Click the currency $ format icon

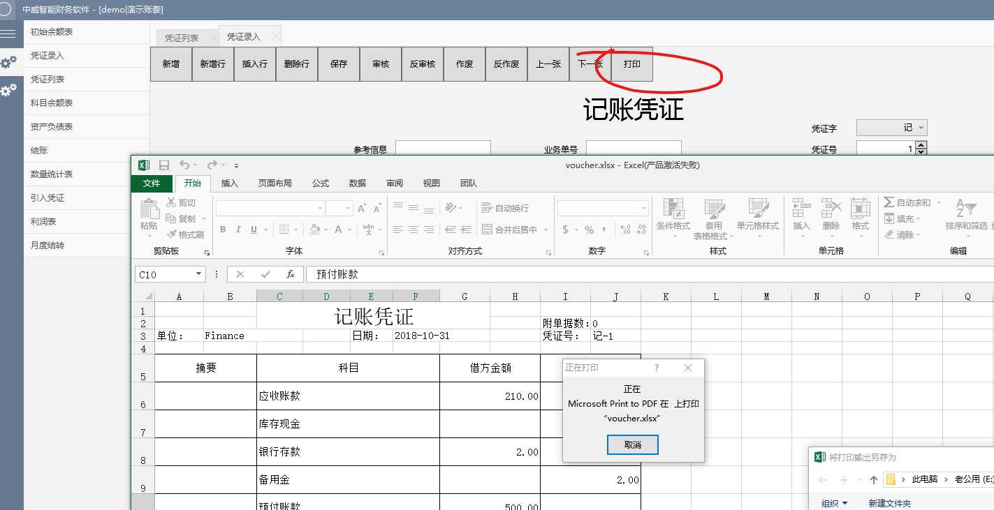[565, 230]
